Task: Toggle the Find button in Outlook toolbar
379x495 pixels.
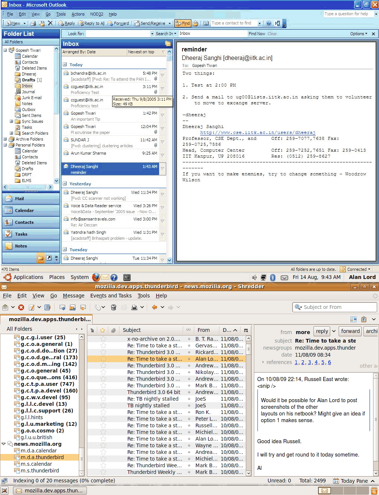Action: (x=182, y=23)
